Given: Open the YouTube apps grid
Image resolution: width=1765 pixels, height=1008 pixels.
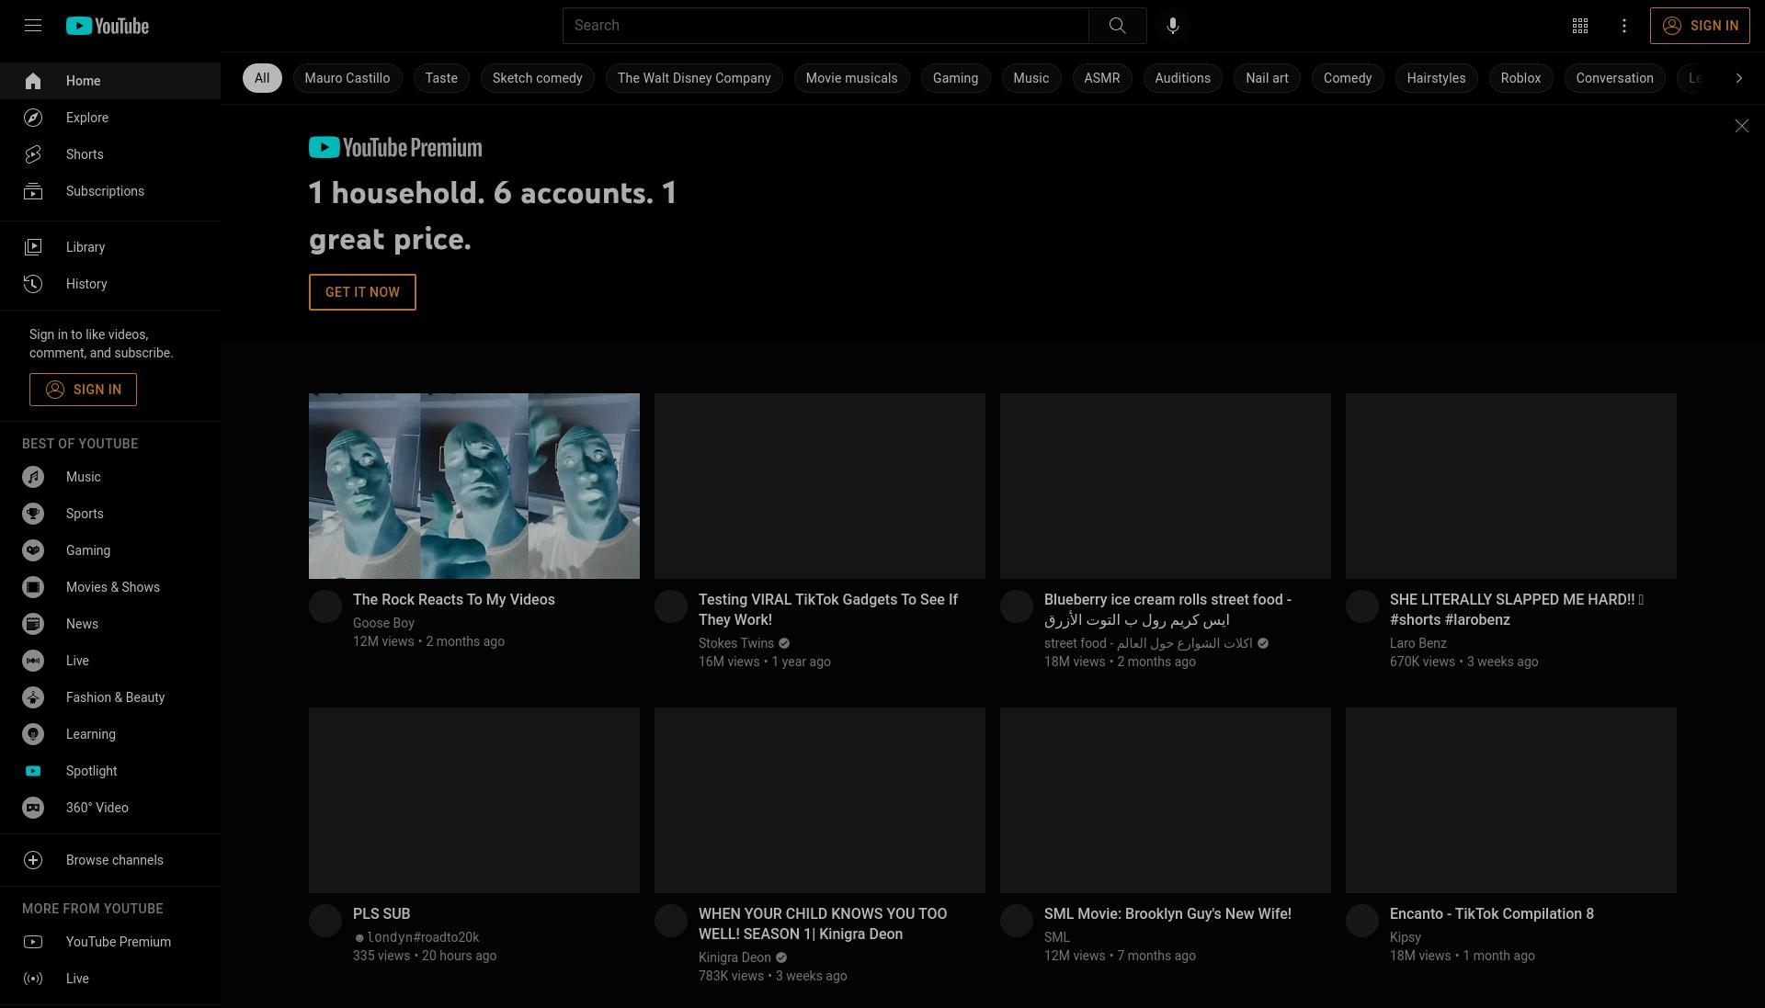Looking at the screenshot, I should click(x=1580, y=26).
